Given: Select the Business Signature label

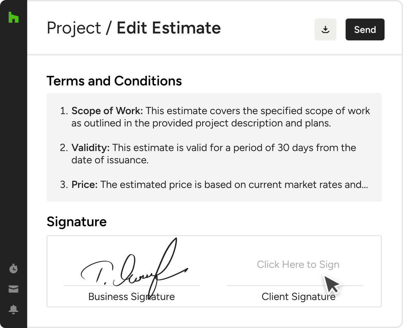Looking at the screenshot, I should [131, 297].
